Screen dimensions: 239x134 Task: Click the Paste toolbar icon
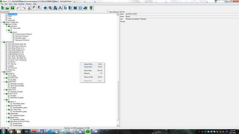pos(39,8)
